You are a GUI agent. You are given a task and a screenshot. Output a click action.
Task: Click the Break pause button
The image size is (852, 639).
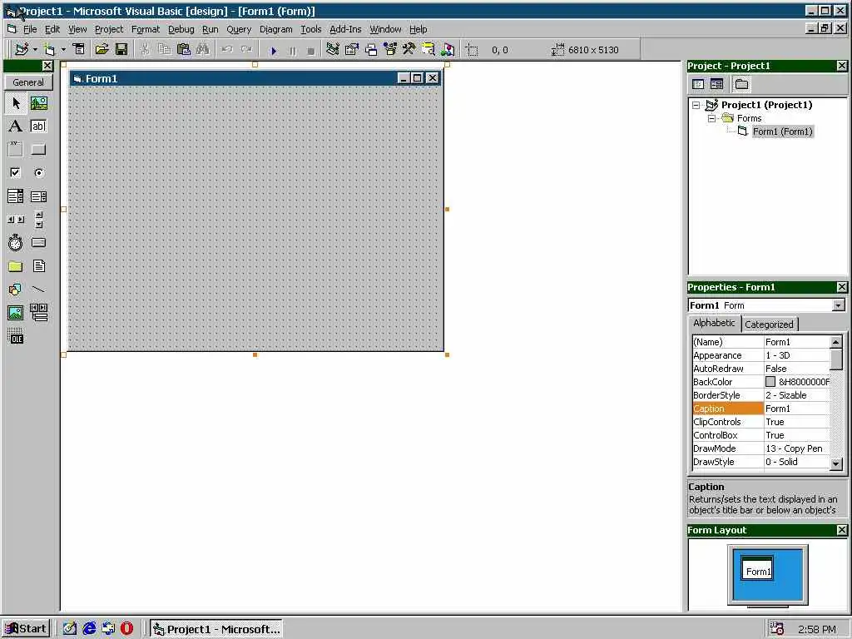[x=292, y=51]
